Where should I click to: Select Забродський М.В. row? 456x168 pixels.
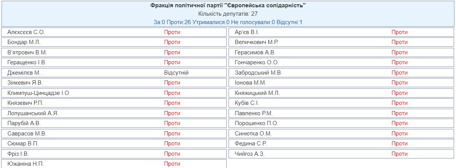[342, 72]
